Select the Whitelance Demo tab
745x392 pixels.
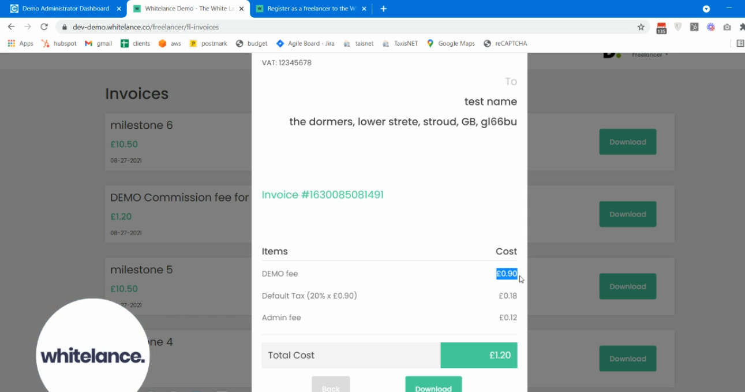pos(188,9)
